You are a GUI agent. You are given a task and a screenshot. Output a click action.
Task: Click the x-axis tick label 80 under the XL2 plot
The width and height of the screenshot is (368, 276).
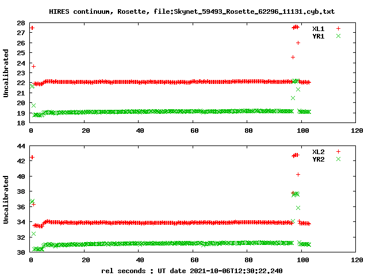248,260
